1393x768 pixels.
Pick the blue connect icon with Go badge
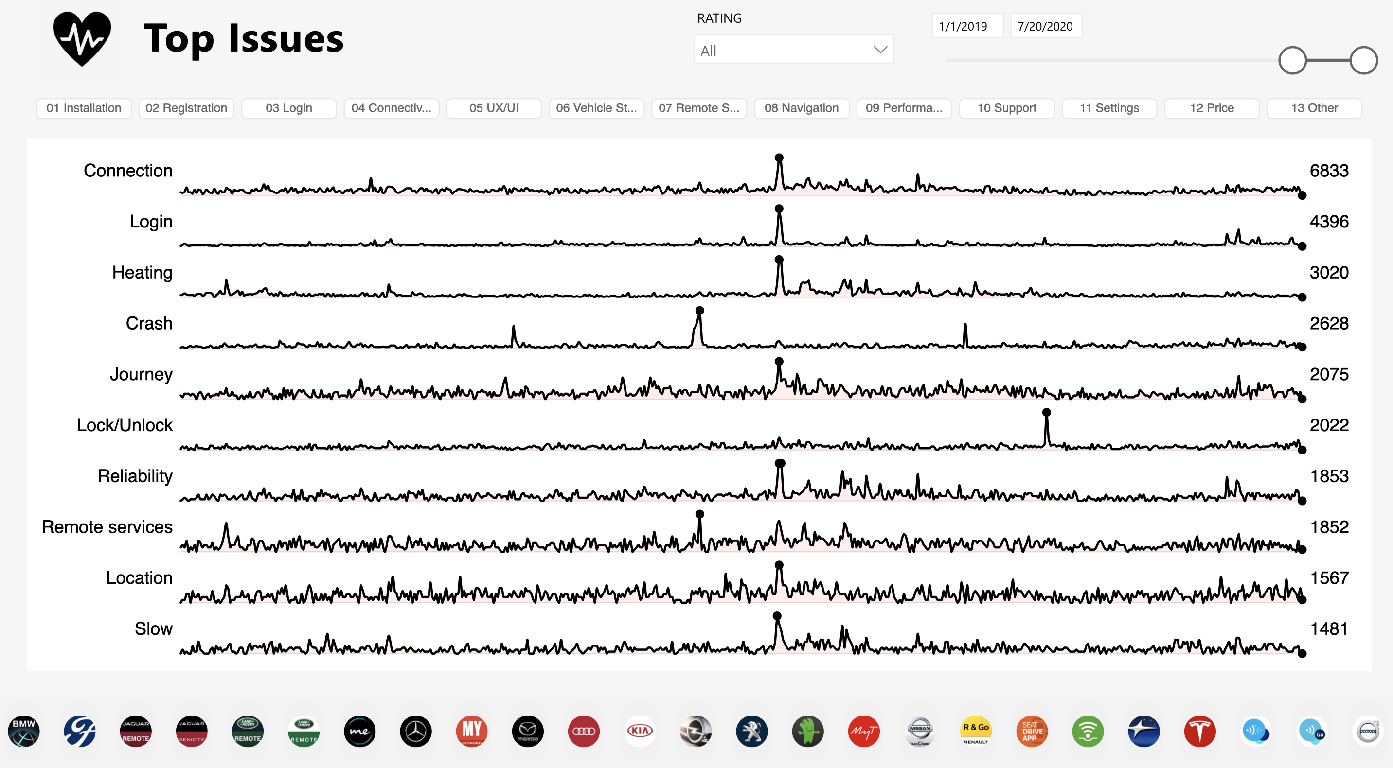point(1312,731)
